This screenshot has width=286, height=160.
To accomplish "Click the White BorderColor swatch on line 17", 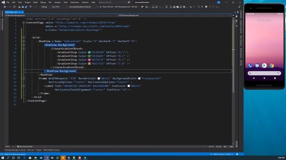I will click(99, 79).
